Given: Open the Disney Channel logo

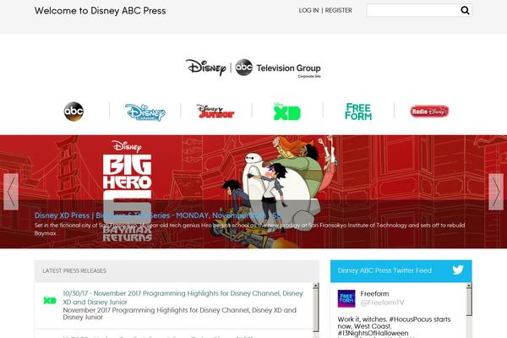Looking at the screenshot, I should click(145, 112).
